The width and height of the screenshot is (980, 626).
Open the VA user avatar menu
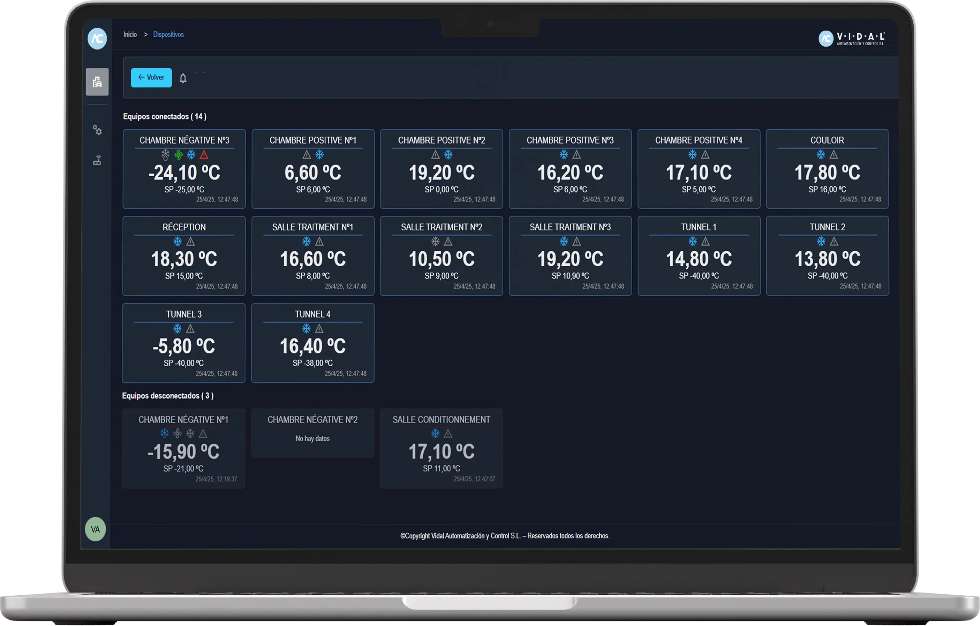tap(95, 529)
